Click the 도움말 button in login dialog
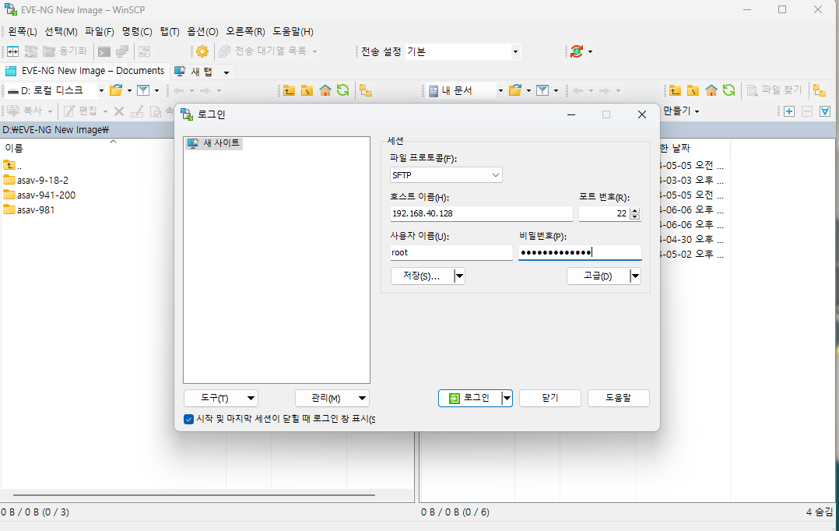 619,399
